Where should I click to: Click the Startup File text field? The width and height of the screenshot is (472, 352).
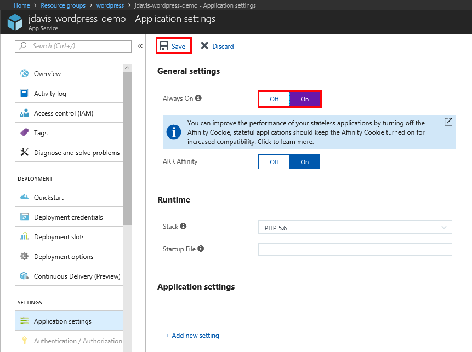pos(355,249)
